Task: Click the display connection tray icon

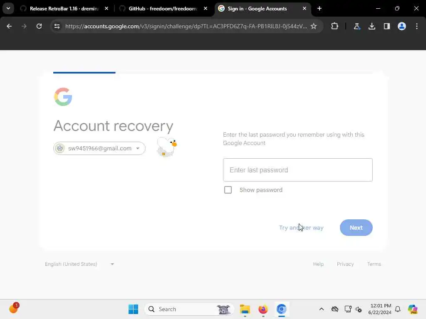Action: click(x=348, y=309)
